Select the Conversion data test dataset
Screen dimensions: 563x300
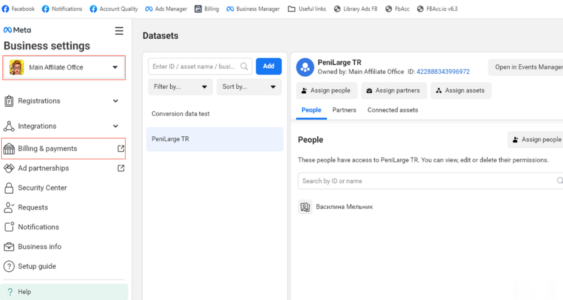click(x=215, y=114)
